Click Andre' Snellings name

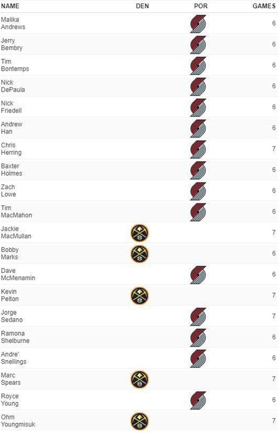pyautogui.click(x=14, y=358)
